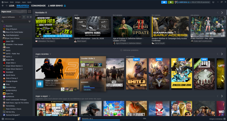Click the Add game plus icon

(3, 119)
